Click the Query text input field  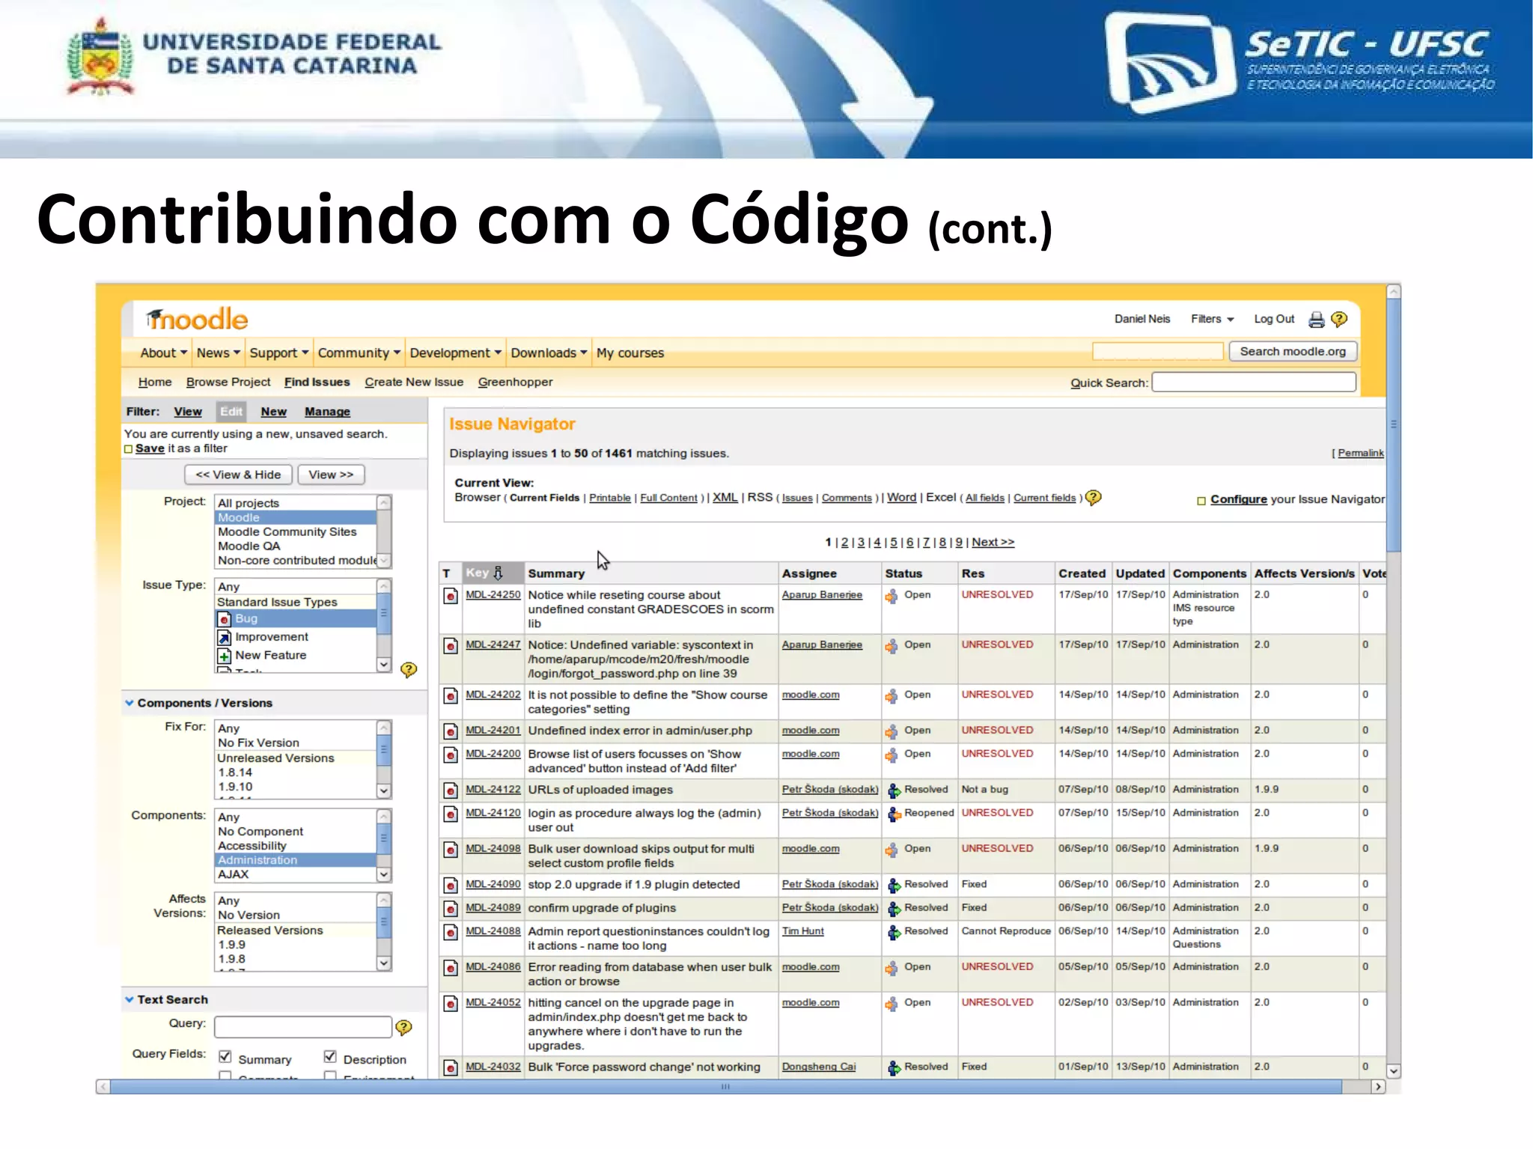303,1027
